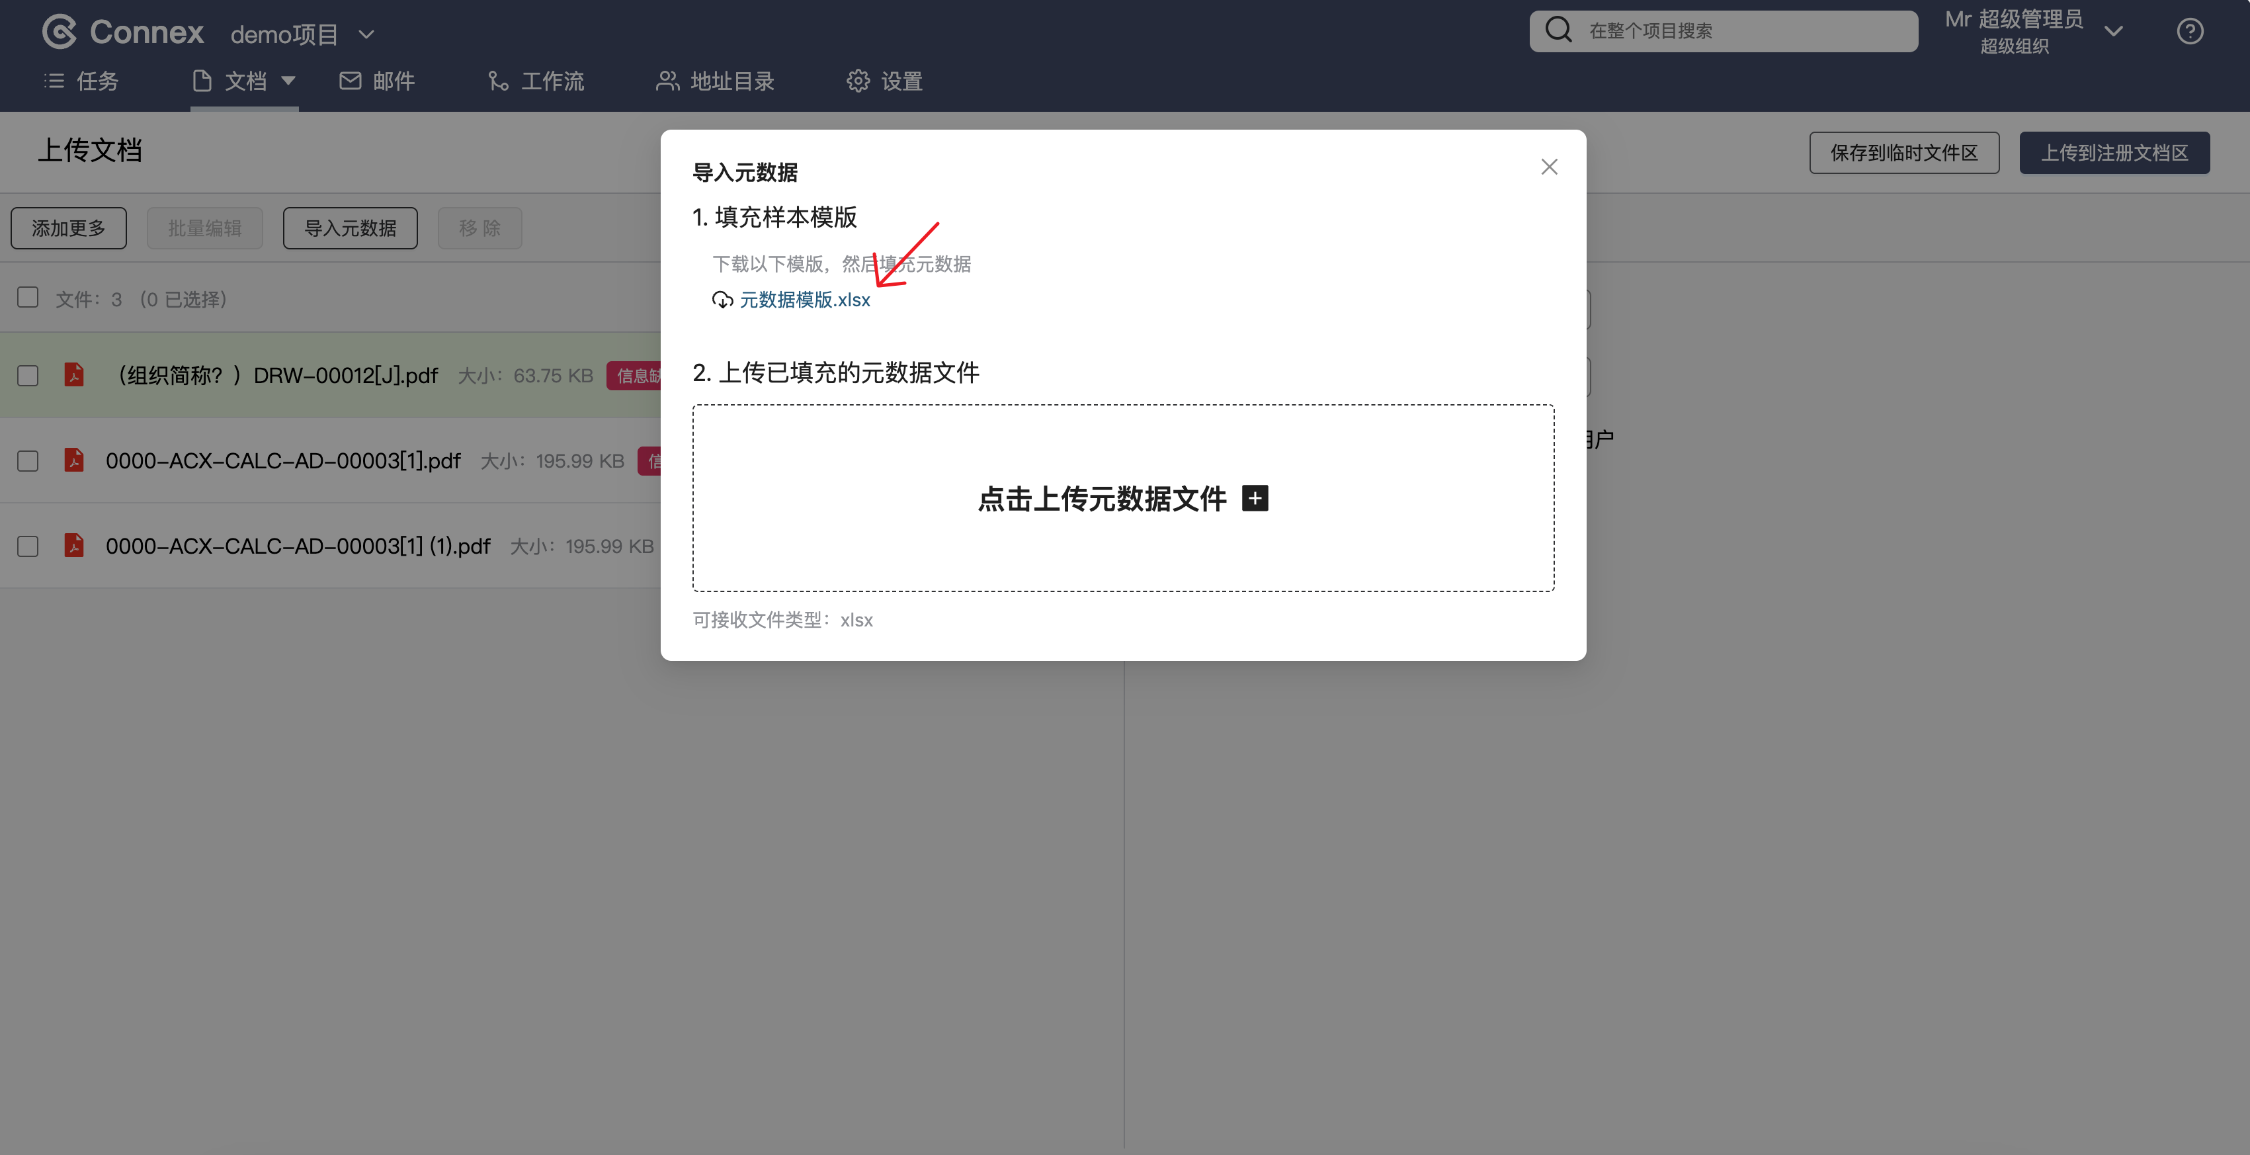Viewport: 2250px width, 1155px height.
Task: Check the DRW-00012[J].pdf checkbox
Action: tap(28, 376)
